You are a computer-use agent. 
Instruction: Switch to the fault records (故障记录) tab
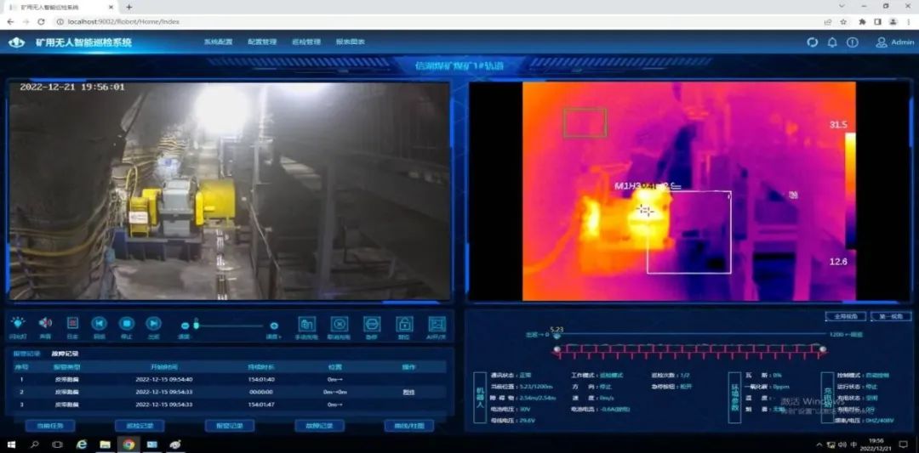(x=66, y=354)
